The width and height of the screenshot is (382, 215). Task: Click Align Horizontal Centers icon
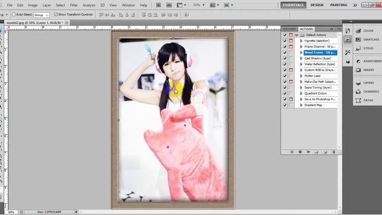coord(127,15)
